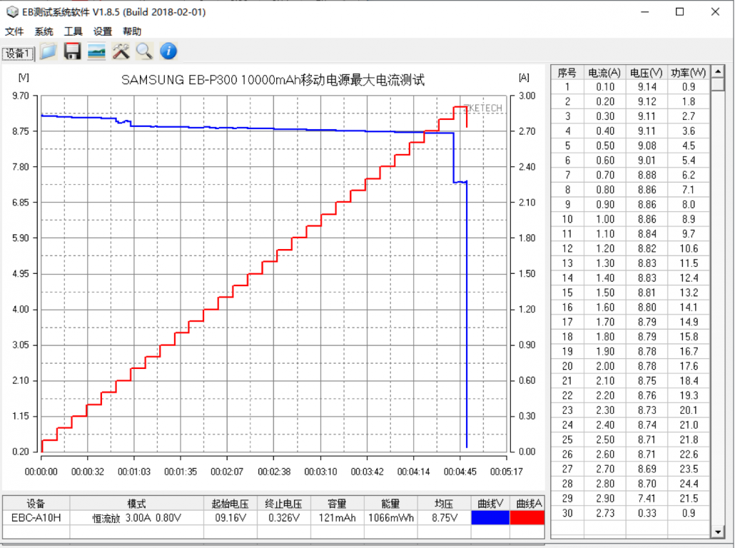Click the magnifying glass icon
Image resolution: width=735 pixels, height=548 pixels.
pos(144,51)
